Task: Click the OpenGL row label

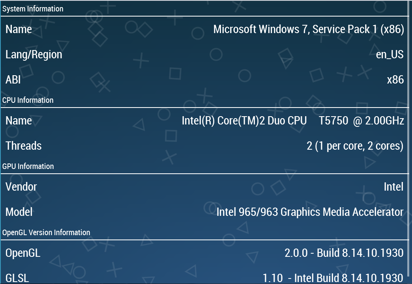Action: click(x=23, y=253)
